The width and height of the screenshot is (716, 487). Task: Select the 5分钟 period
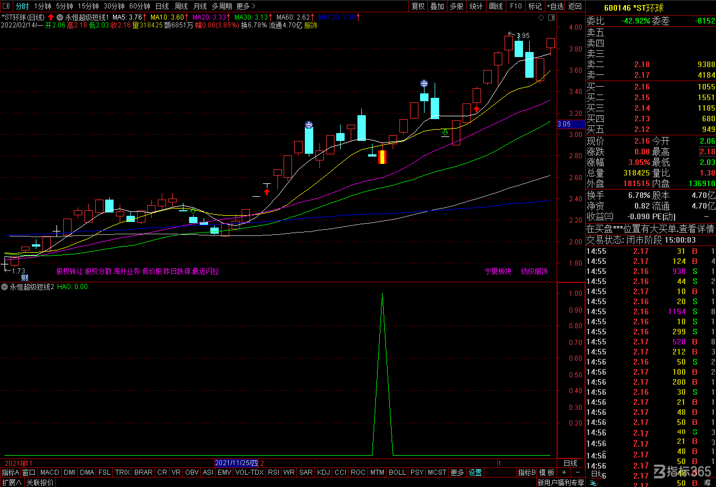point(64,6)
